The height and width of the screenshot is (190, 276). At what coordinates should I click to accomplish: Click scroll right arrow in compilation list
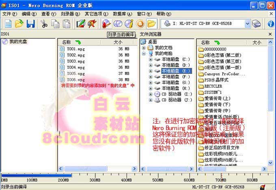[134, 169]
